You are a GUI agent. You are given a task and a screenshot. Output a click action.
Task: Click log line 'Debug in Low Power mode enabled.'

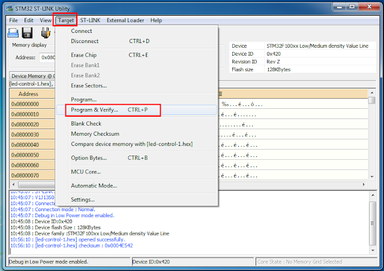click(x=62, y=215)
